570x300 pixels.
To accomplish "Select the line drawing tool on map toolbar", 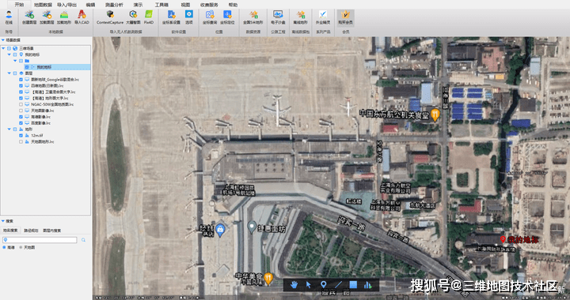I will point(338,285).
